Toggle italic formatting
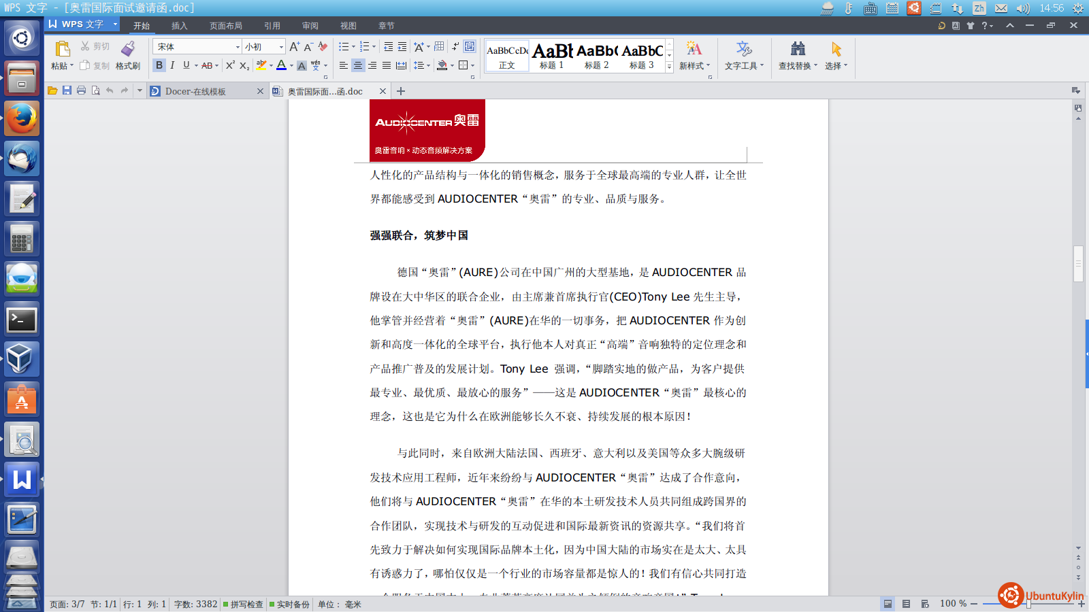This screenshot has height=612, width=1089. click(x=172, y=65)
